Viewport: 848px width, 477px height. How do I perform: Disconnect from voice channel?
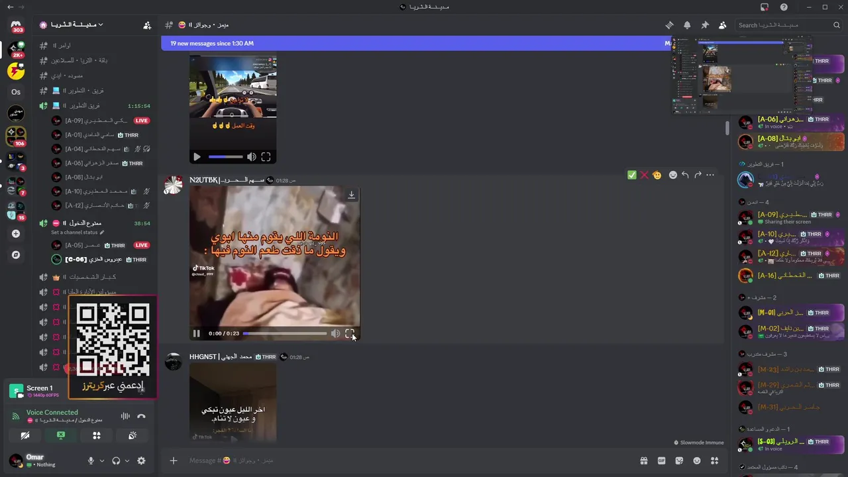tap(141, 416)
